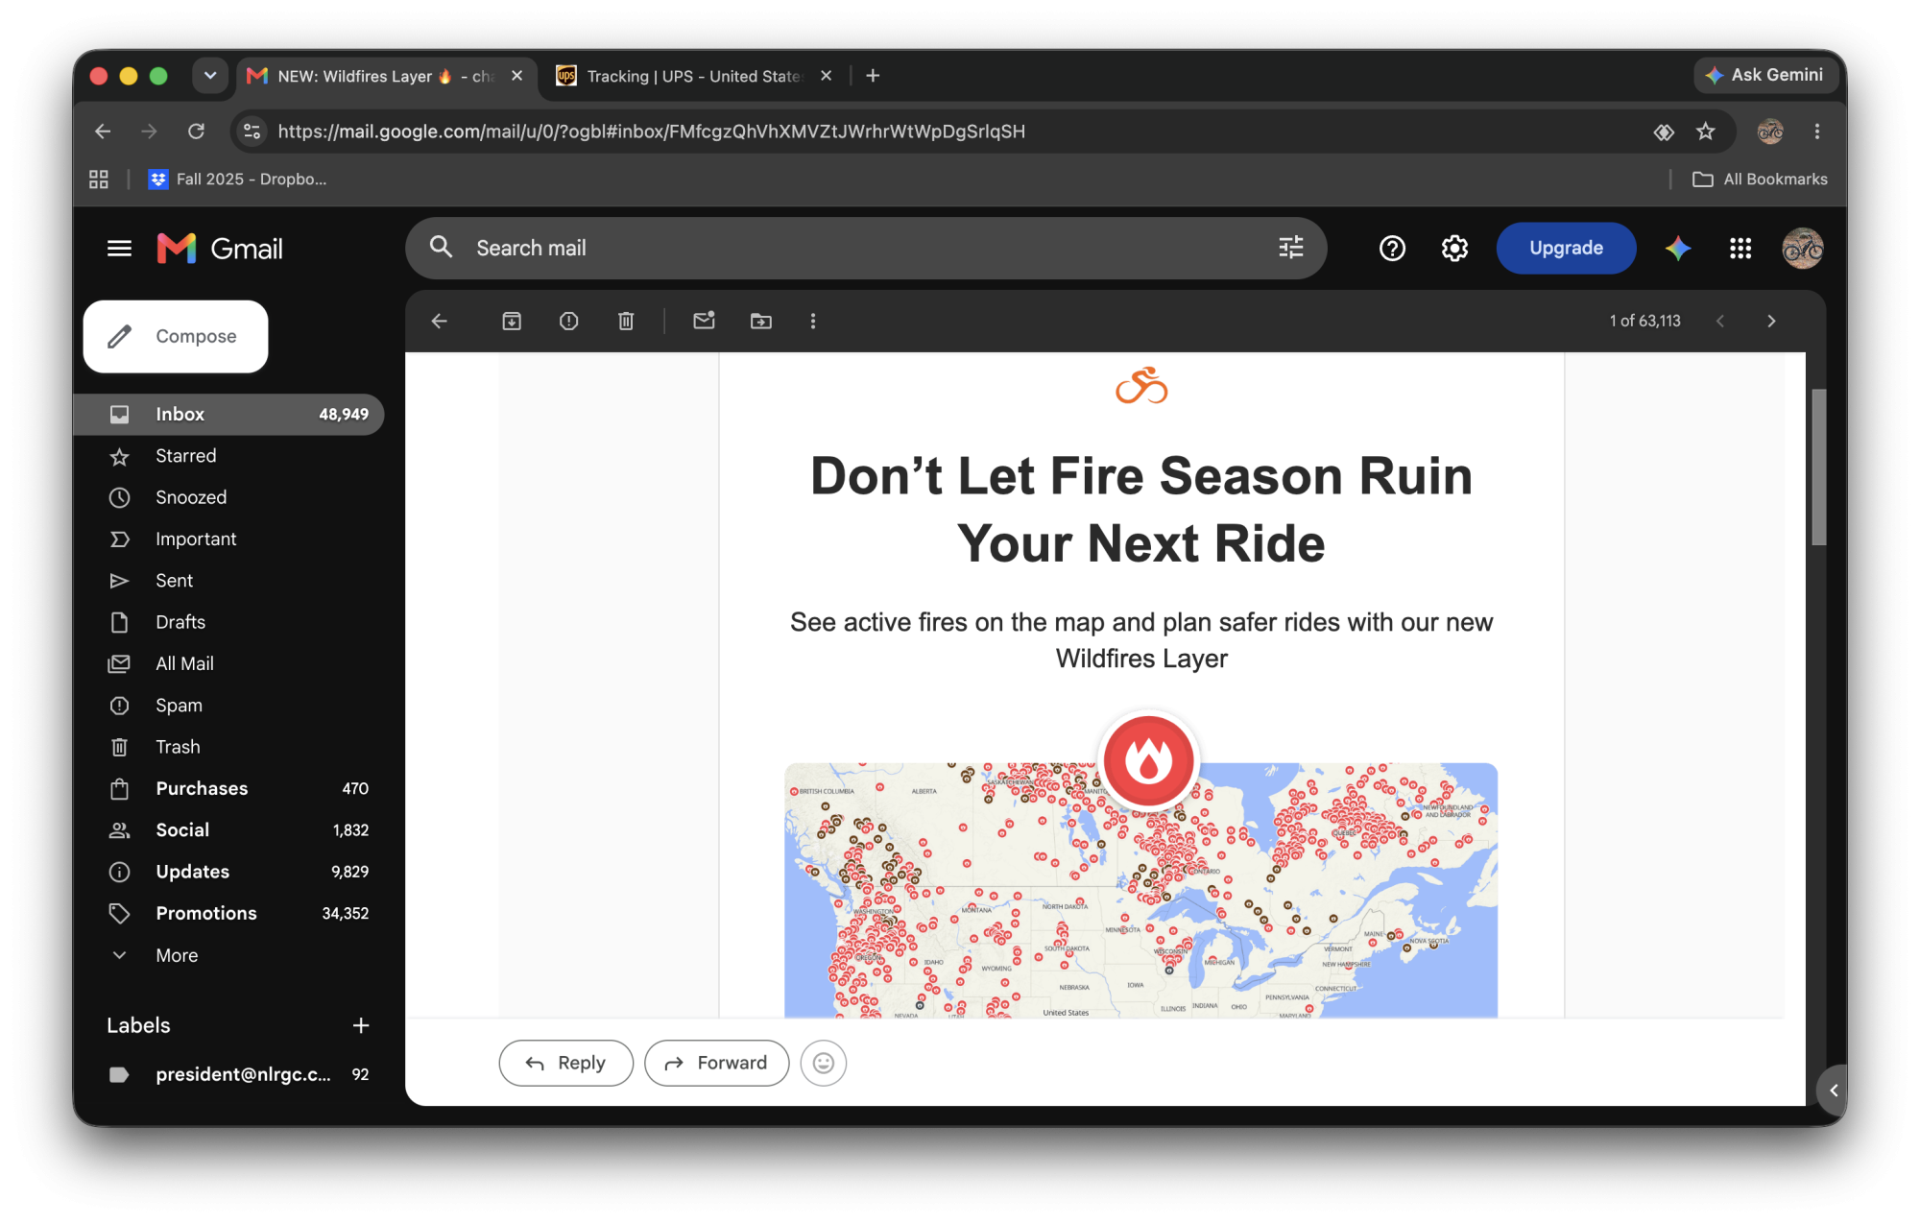
Task: Show the side panel arrow
Action: coord(1833,1090)
